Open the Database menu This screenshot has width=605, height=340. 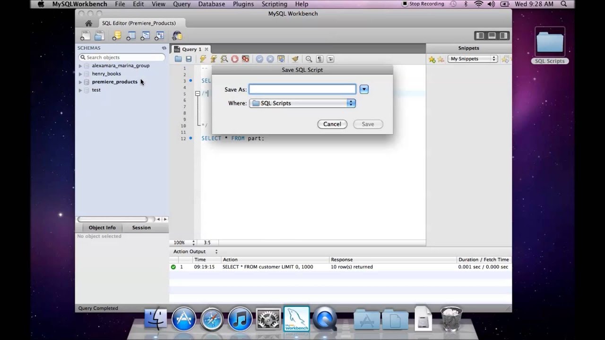[x=212, y=4]
